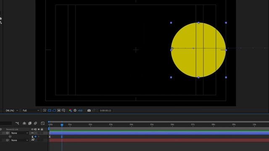Open the second layer's parent None dropdown

[19, 140]
